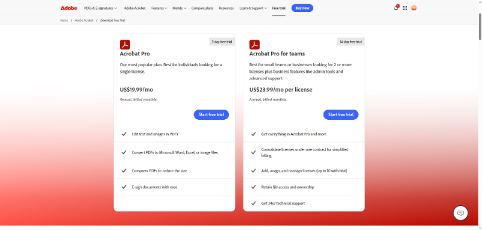Click checkmark beside E-sign documents with ease

124,187
